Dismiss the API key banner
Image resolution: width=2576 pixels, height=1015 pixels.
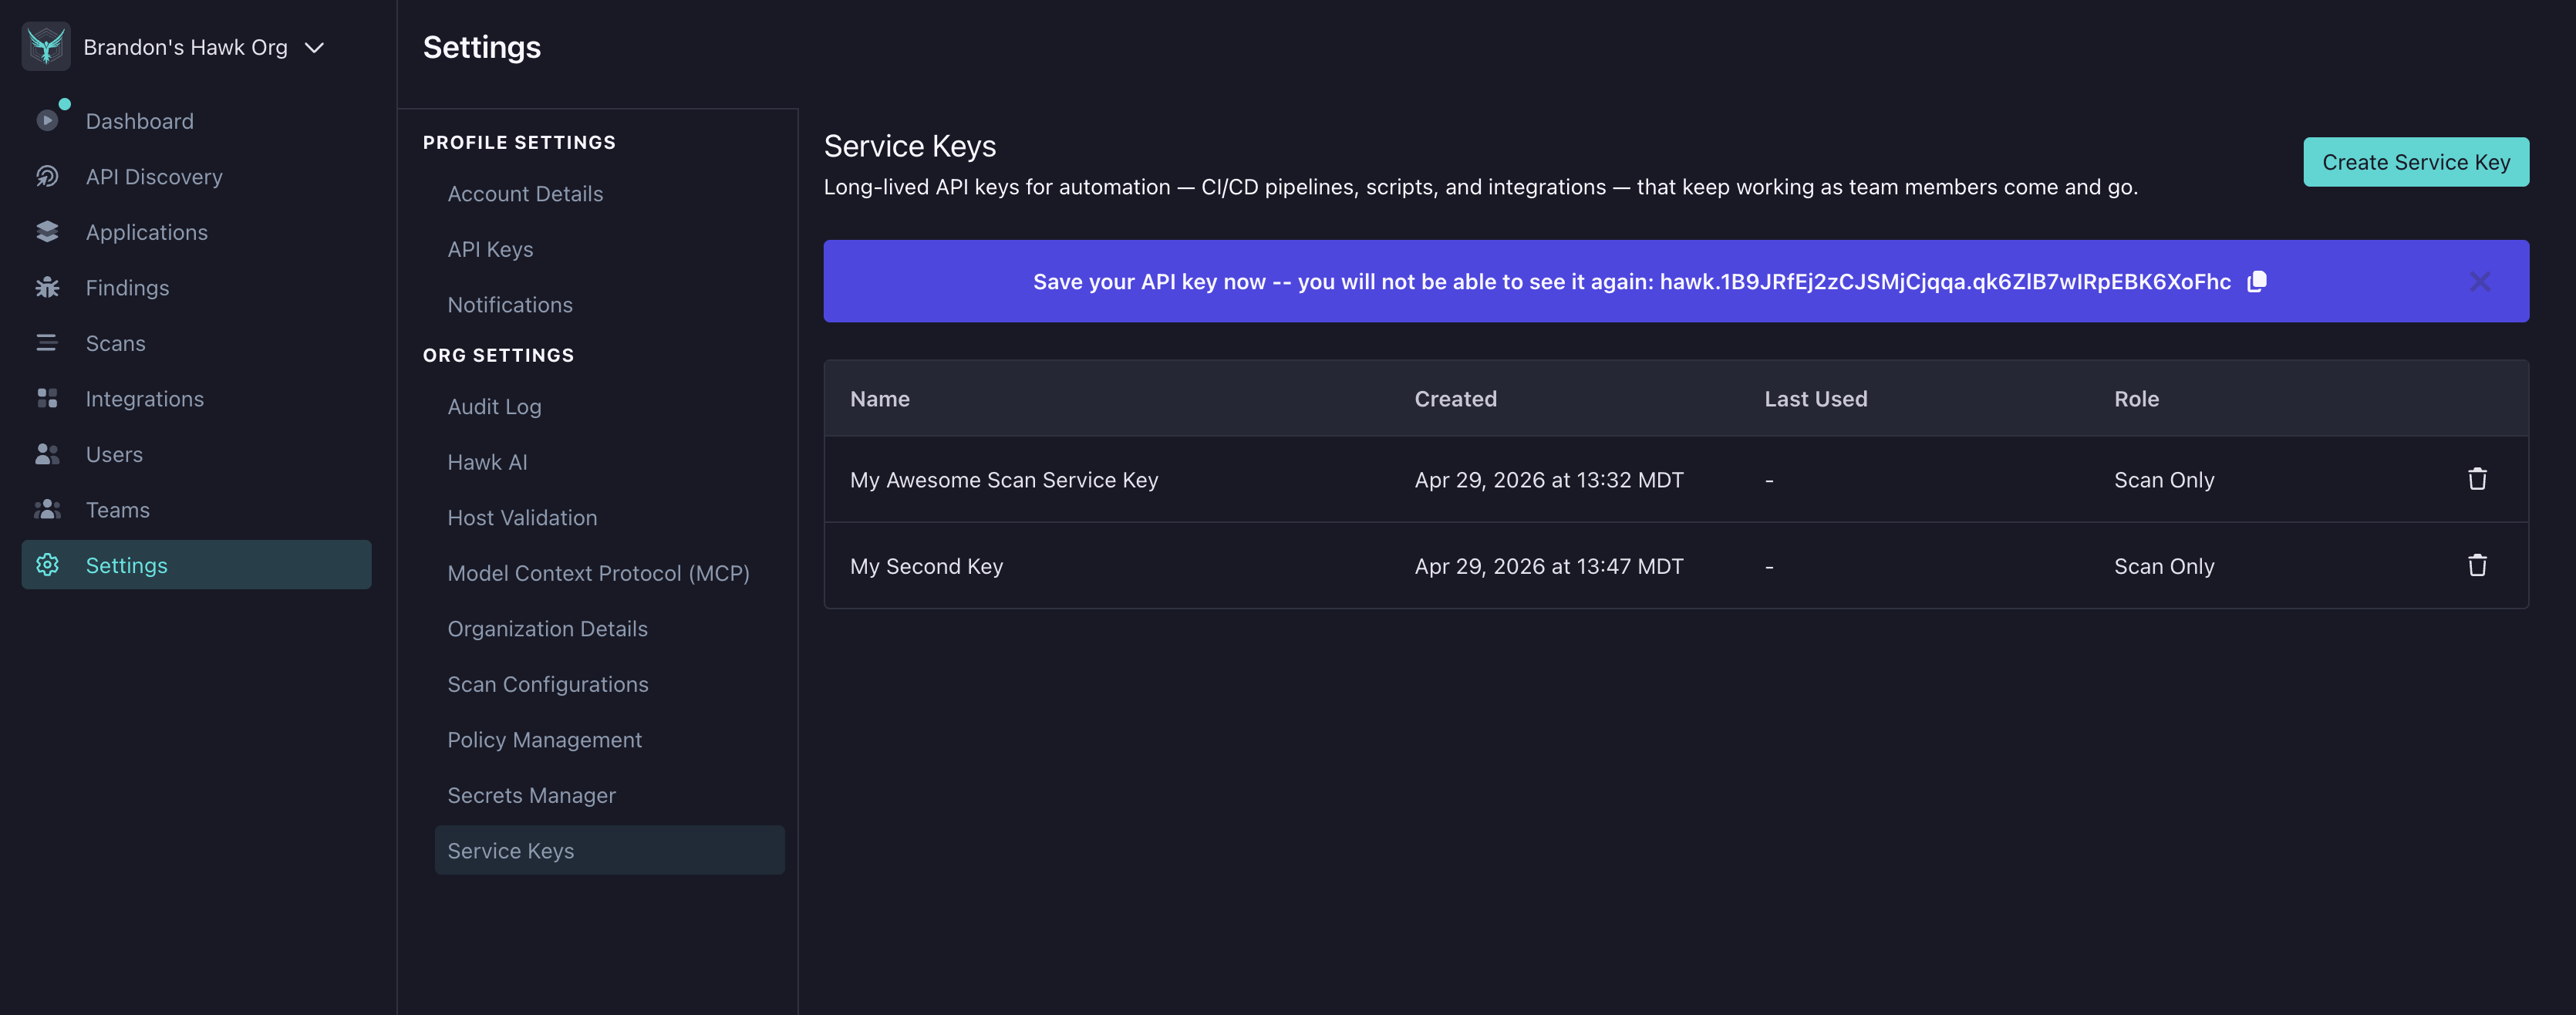click(x=2479, y=281)
